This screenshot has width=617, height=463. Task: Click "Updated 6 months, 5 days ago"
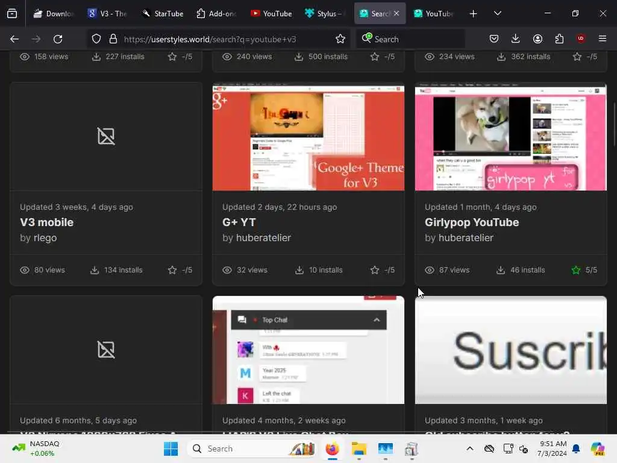(78, 420)
